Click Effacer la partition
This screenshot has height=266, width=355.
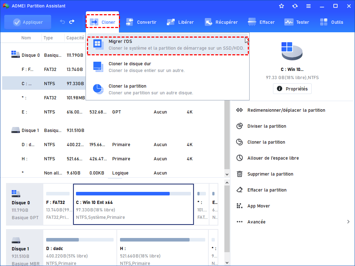pyautogui.click(x=267, y=190)
